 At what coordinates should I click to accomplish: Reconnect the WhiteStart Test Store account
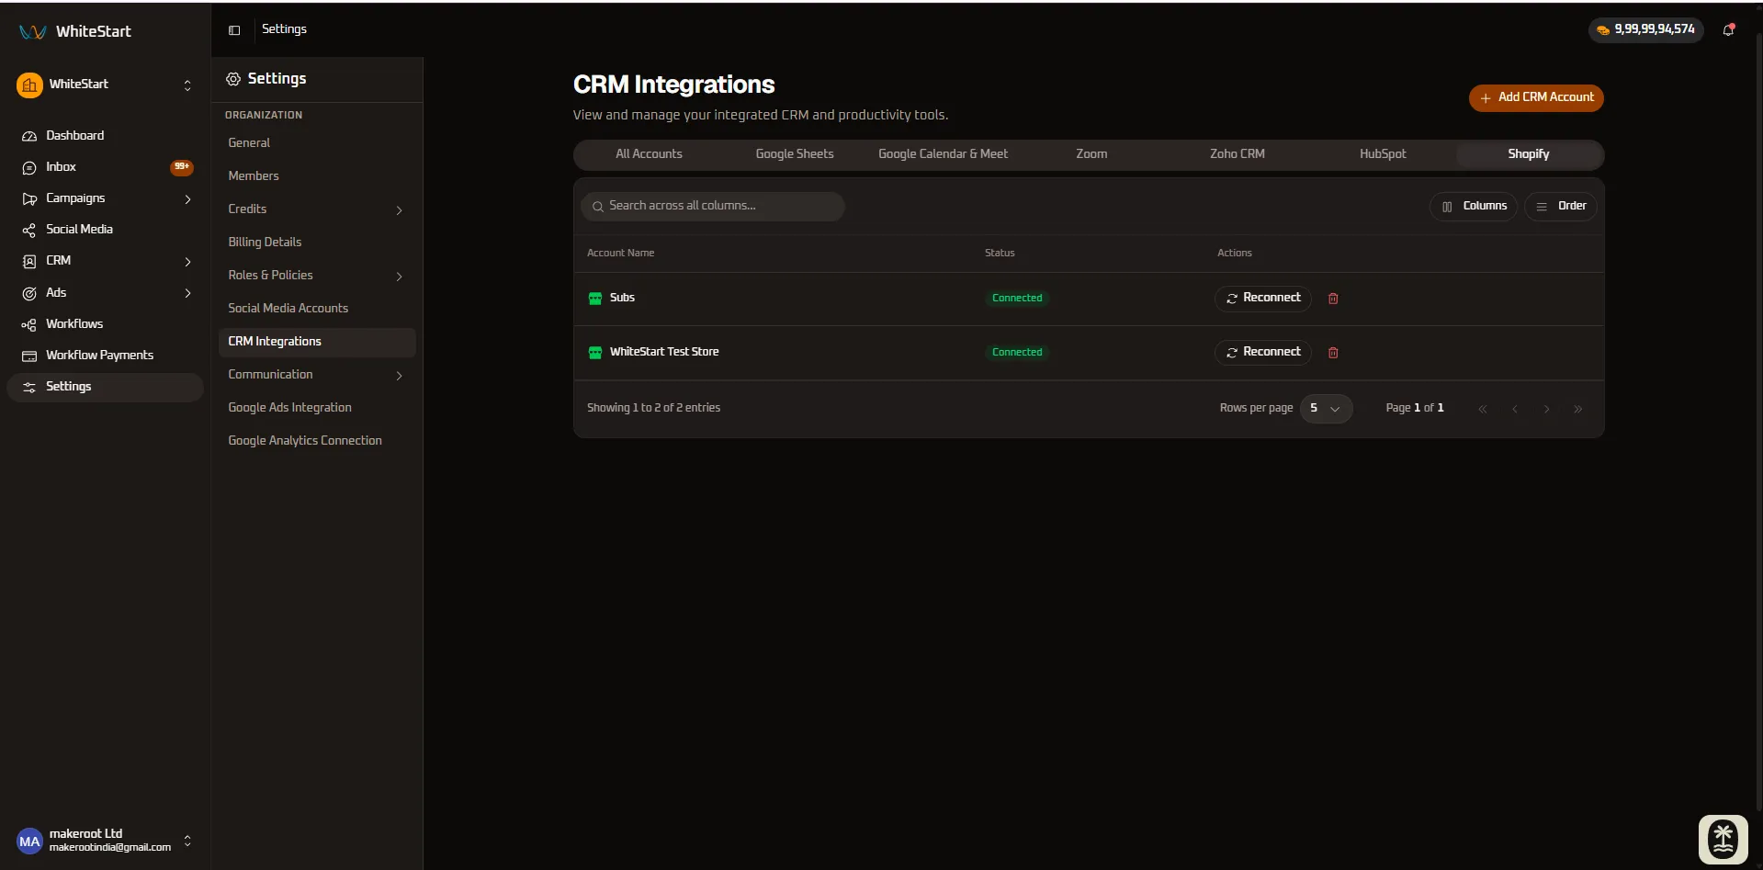tap(1263, 352)
